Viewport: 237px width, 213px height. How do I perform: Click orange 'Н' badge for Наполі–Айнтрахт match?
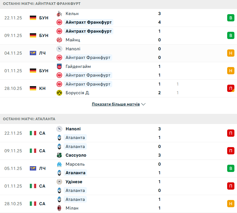pyautogui.click(x=231, y=53)
